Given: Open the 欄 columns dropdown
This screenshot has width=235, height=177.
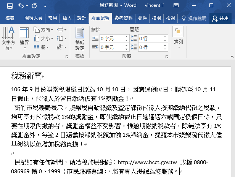Looking at the screenshot, I should [41, 47].
